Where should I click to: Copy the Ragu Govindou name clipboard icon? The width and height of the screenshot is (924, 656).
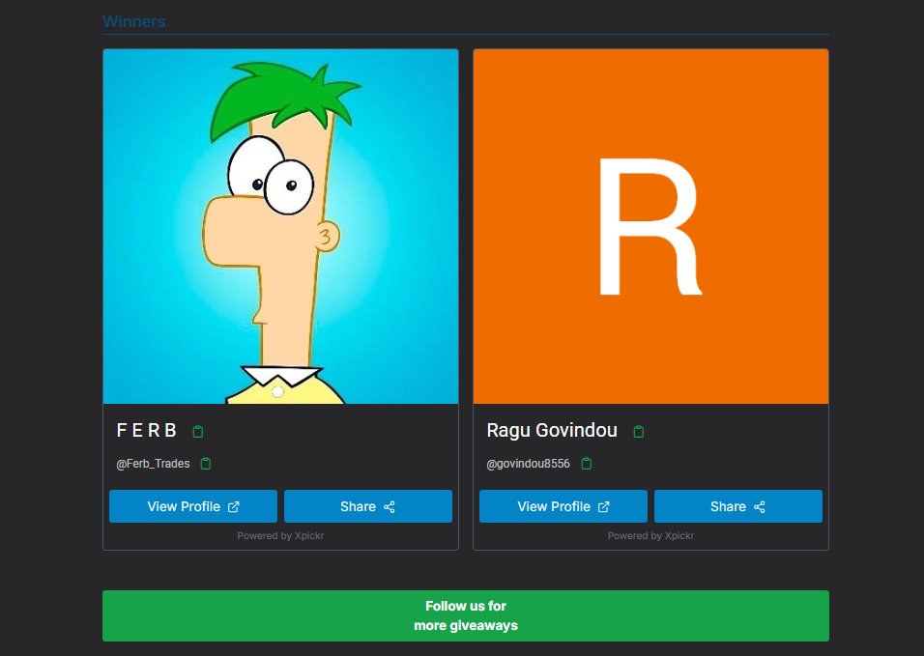638,432
